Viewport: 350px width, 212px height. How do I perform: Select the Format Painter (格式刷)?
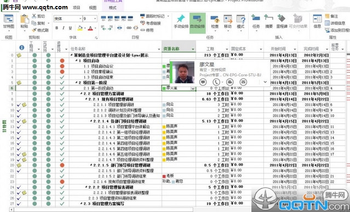point(40,30)
